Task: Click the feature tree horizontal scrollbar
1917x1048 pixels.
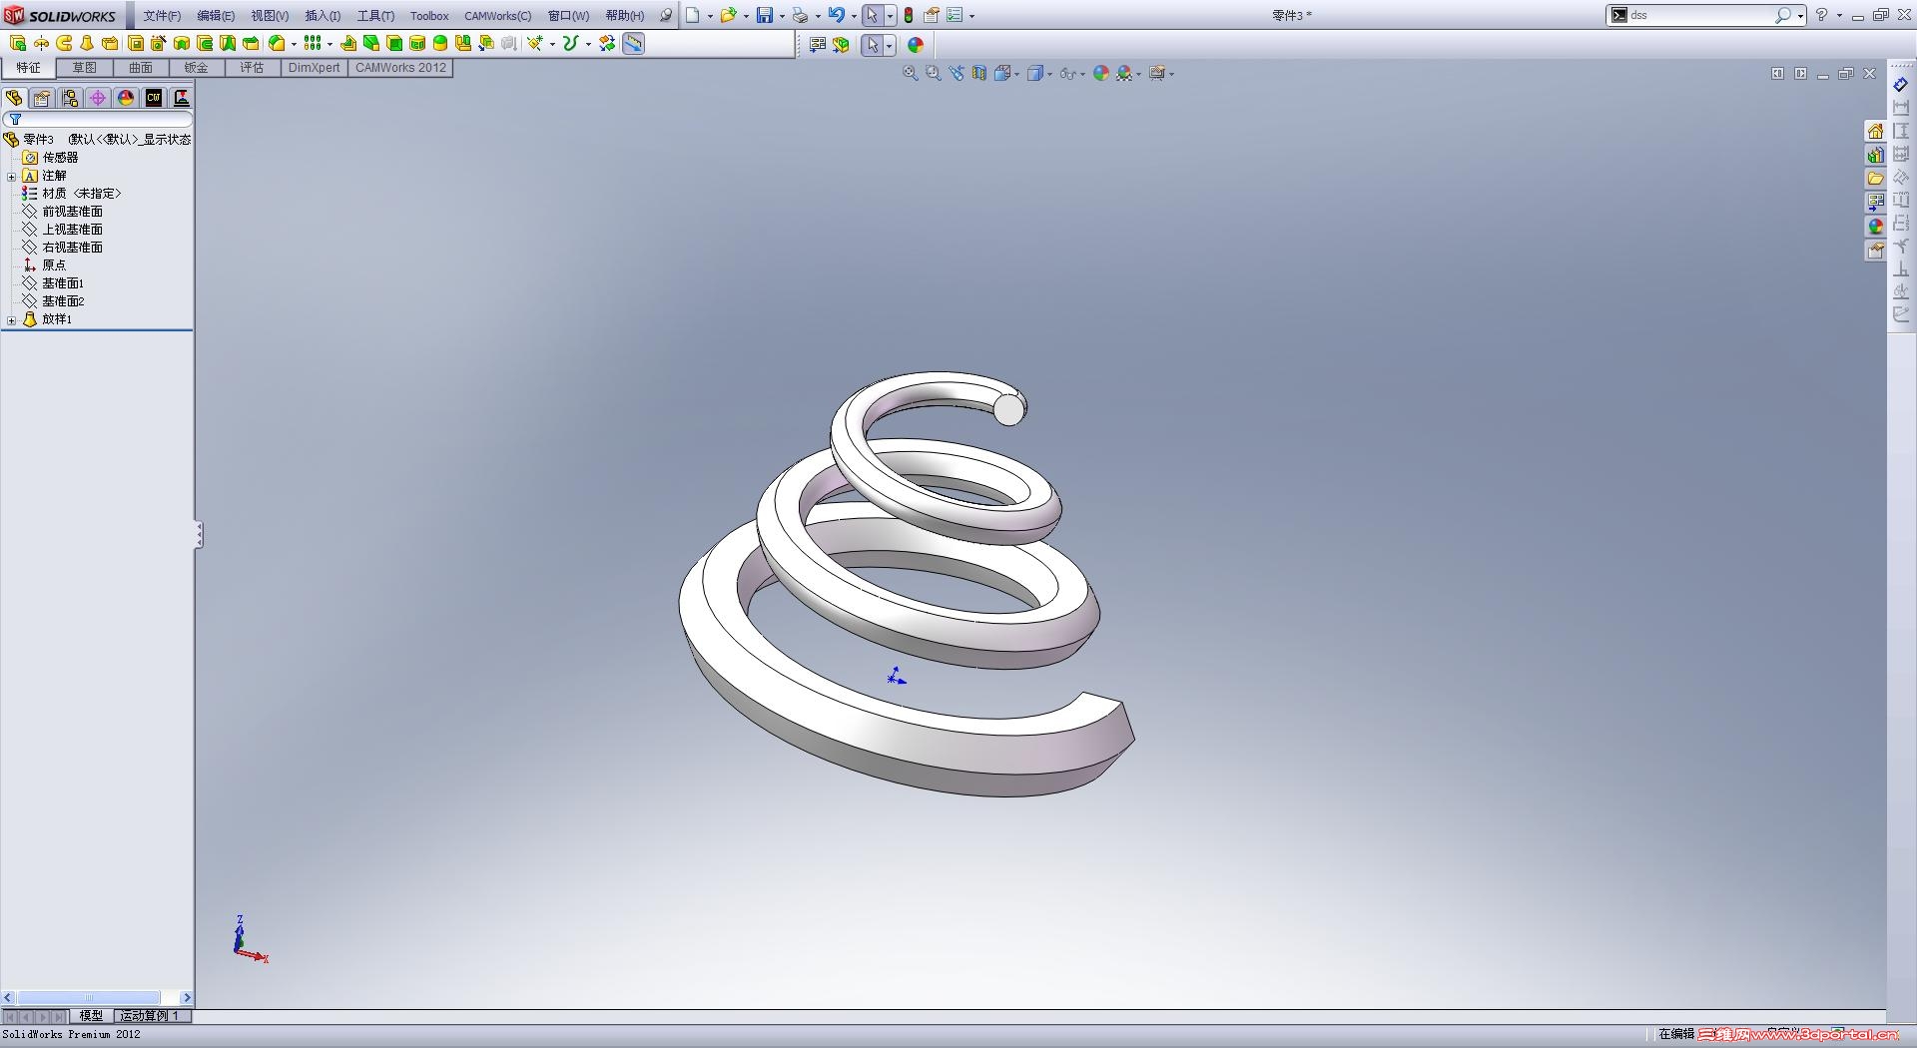Action: [x=97, y=998]
